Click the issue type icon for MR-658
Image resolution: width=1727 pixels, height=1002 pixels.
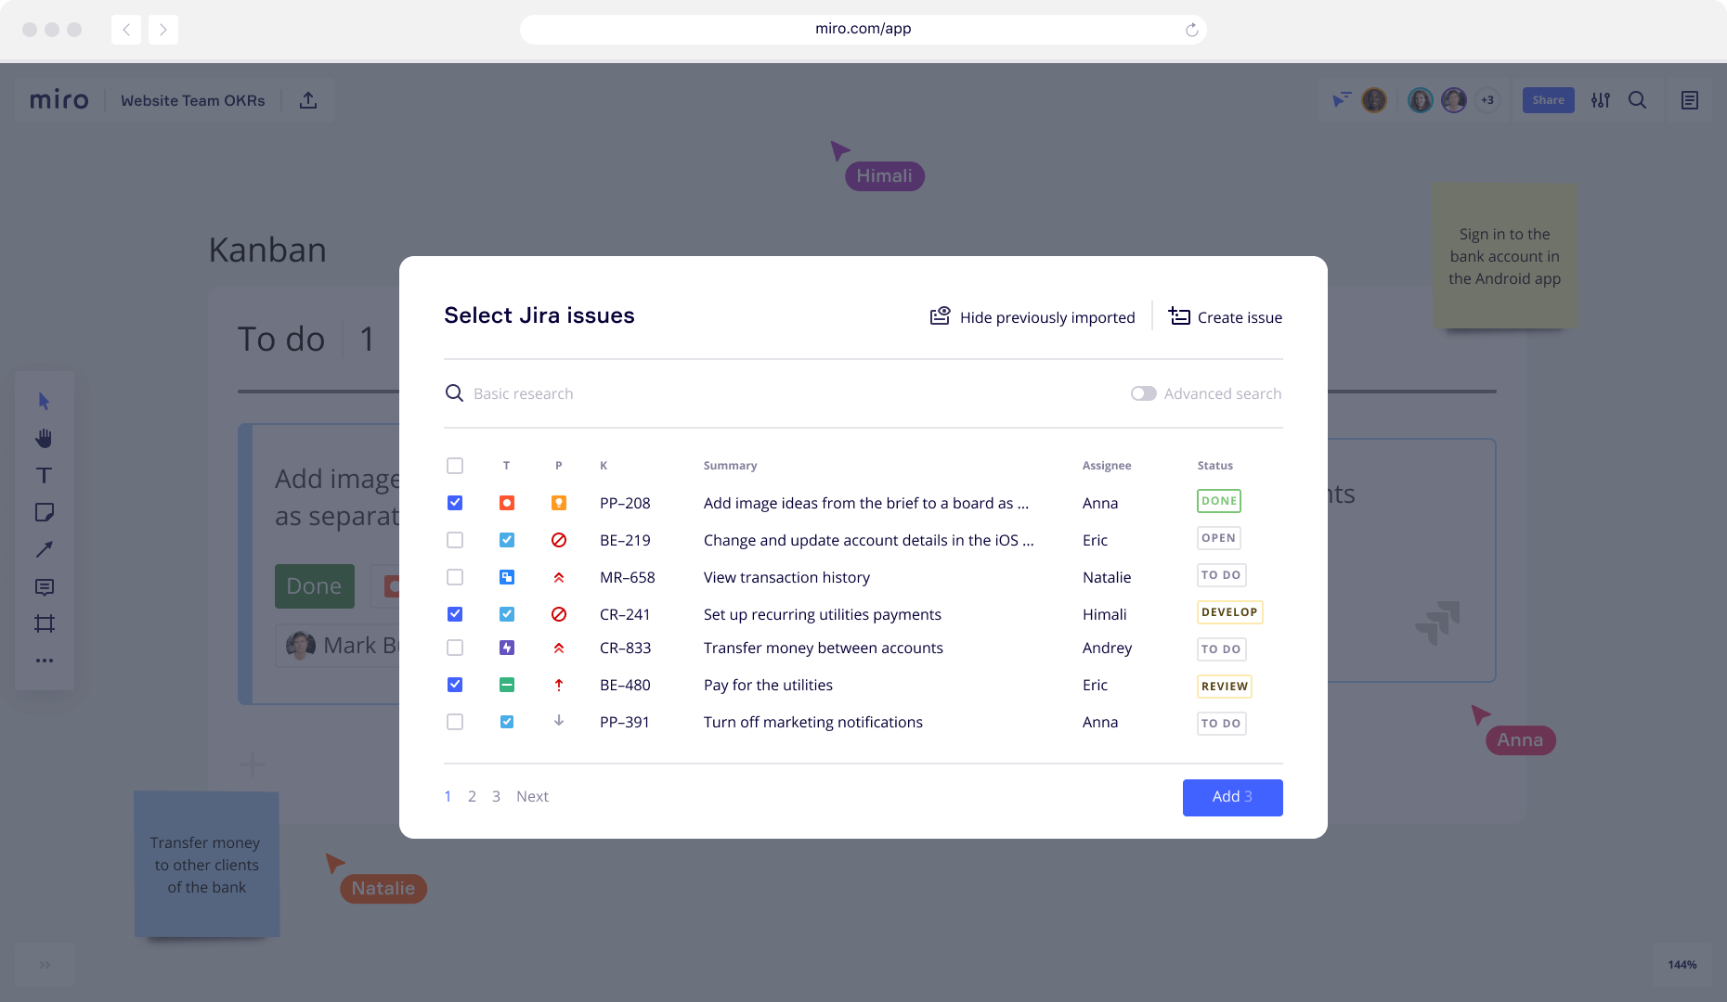(x=507, y=577)
